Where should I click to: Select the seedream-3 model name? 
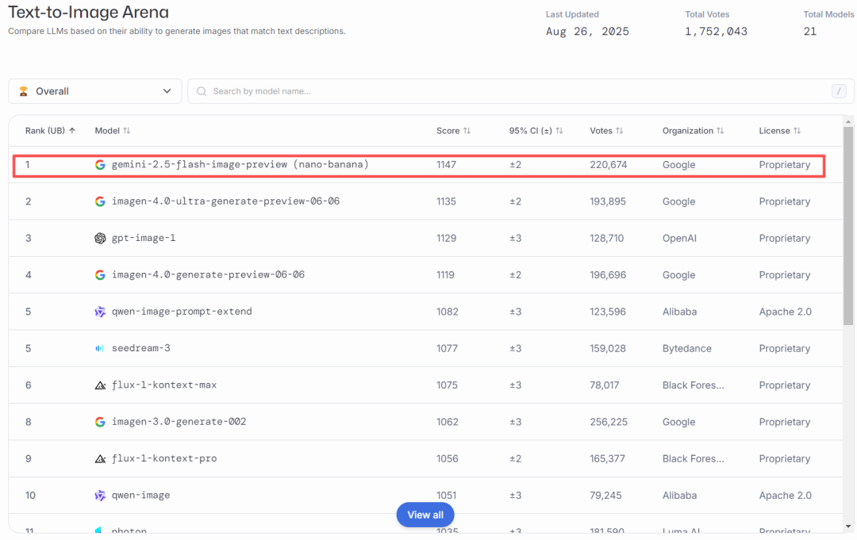click(x=141, y=348)
